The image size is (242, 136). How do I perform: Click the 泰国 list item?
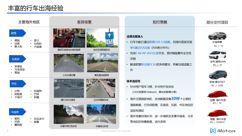[x=17, y=73]
